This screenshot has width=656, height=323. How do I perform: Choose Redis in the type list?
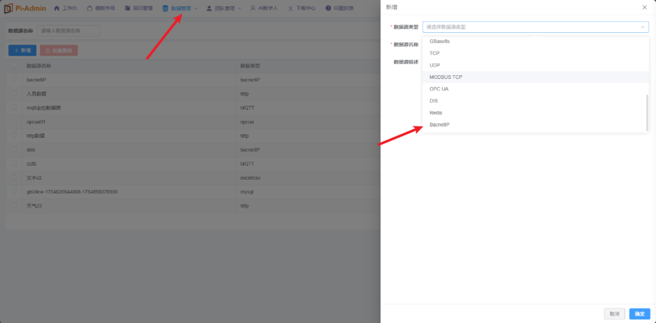point(536,112)
